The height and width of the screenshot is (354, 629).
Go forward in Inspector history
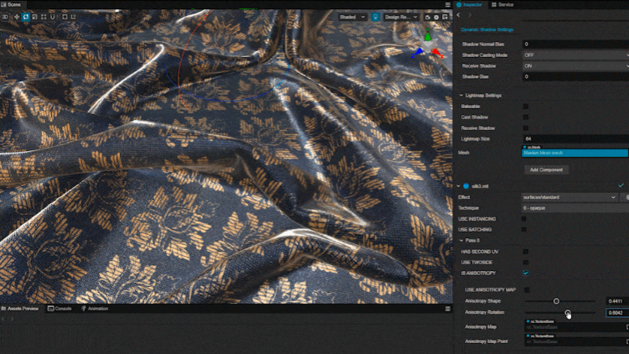(x=470, y=15)
